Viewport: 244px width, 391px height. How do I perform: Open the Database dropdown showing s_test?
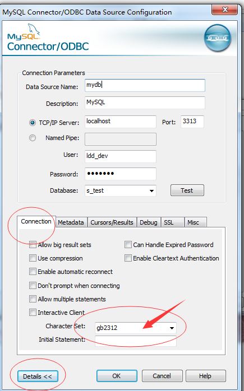(x=121, y=191)
